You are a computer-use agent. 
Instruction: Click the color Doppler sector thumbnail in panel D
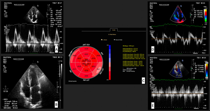pyautogui.click(x=178, y=15)
